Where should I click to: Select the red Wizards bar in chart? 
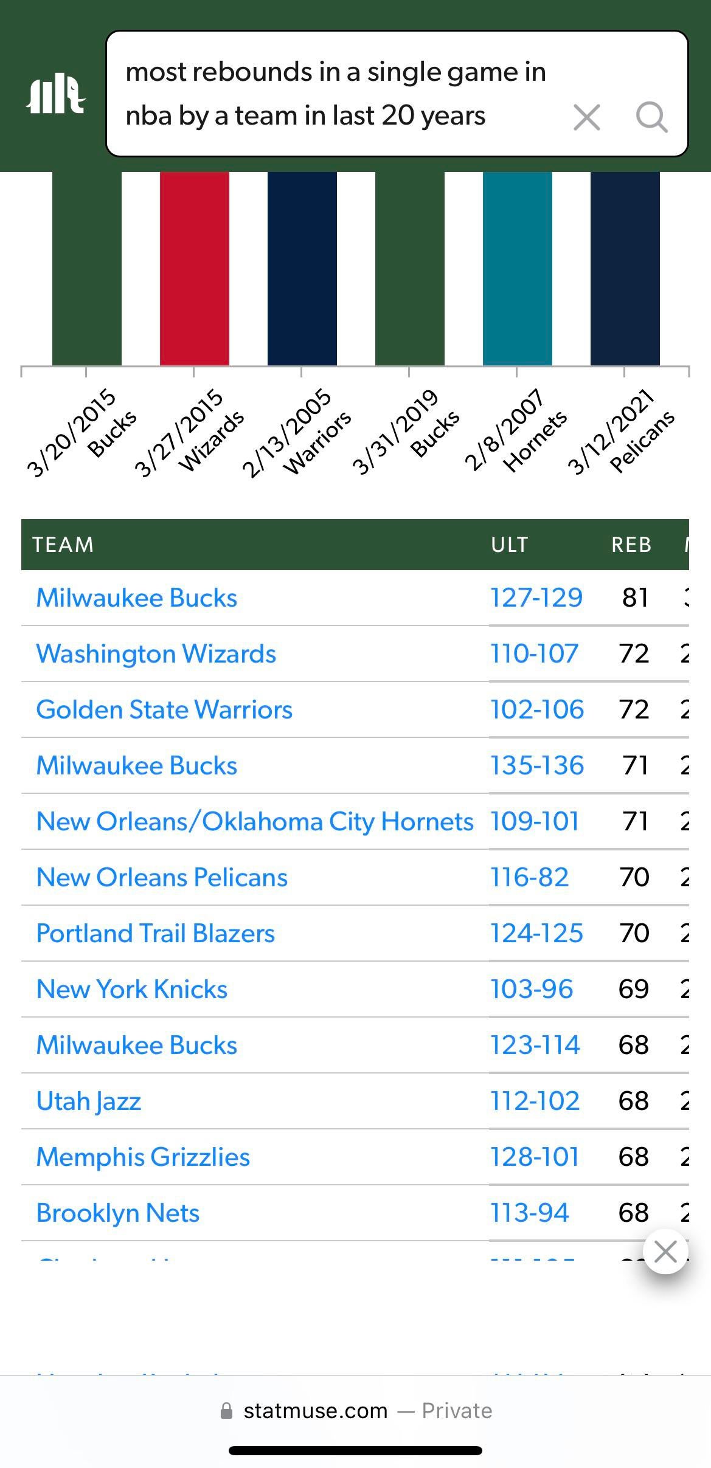pyautogui.click(x=195, y=267)
